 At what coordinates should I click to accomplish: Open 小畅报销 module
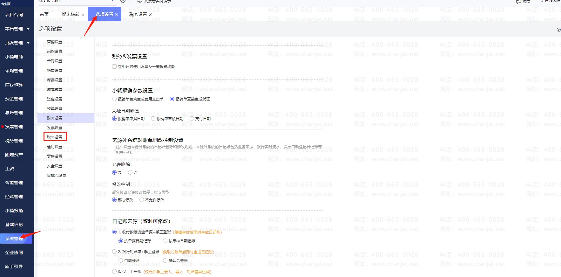14,211
